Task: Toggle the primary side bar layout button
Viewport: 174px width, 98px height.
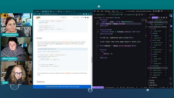Action: pos(154,11)
